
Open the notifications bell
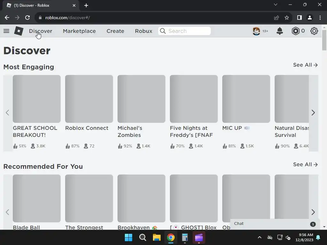pyautogui.click(x=280, y=31)
